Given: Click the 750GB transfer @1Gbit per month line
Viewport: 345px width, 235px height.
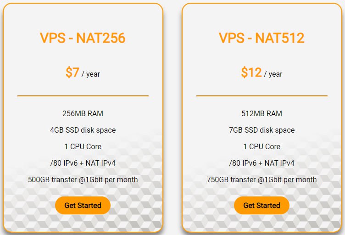Looking at the screenshot, I should (x=262, y=180).
